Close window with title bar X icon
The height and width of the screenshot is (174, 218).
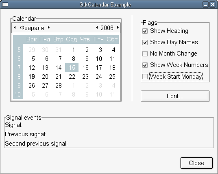pyautogui.click(x=212, y=4)
